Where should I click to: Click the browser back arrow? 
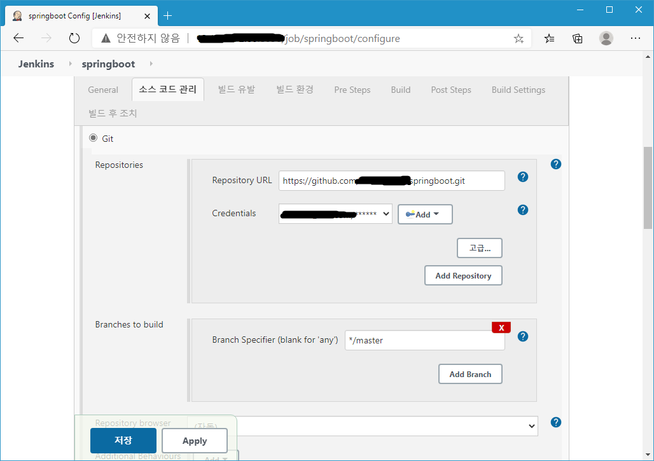coord(18,38)
